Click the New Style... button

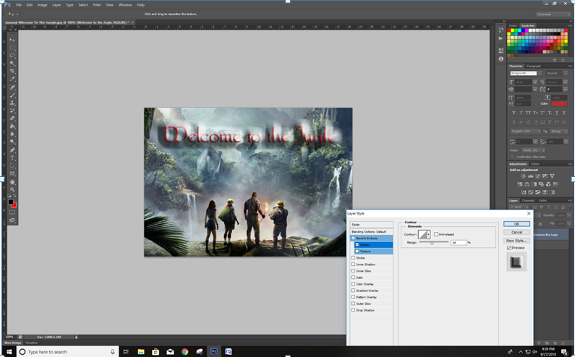pyautogui.click(x=516, y=241)
